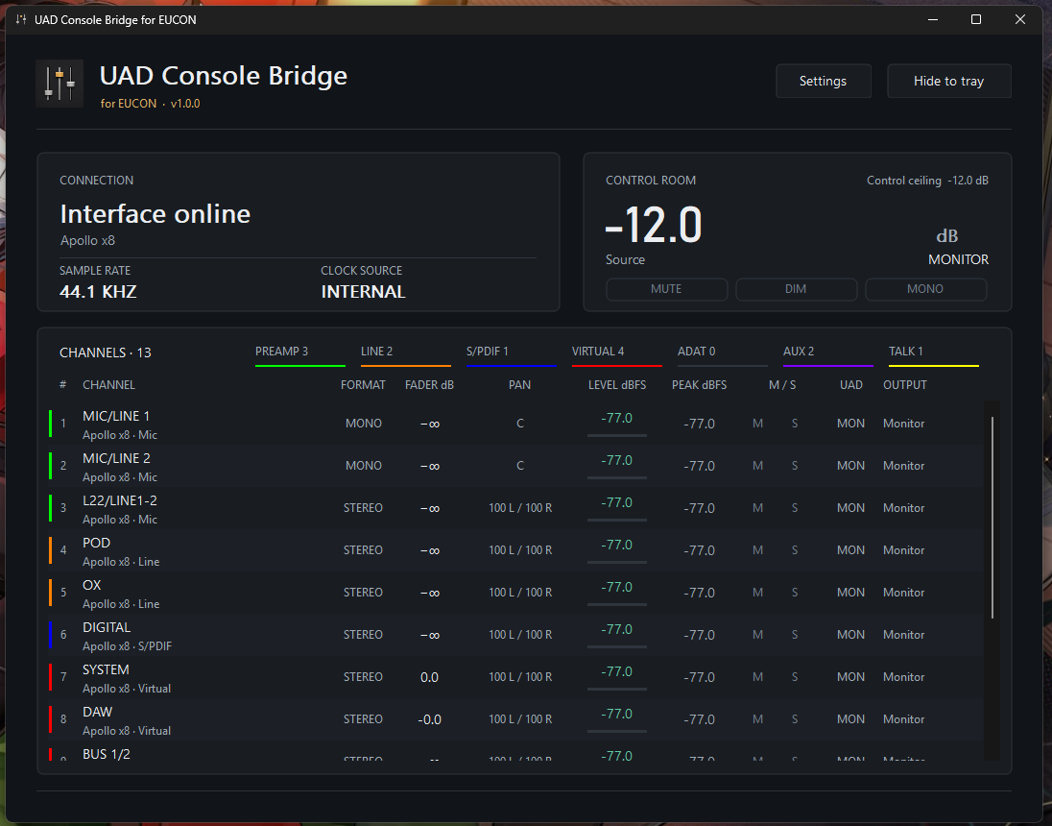Click Hide to tray button
This screenshot has width=1052, height=826.
click(948, 82)
